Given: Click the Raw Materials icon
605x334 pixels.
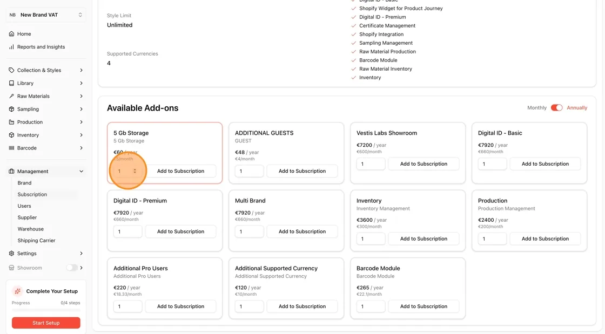Looking at the screenshot, I should pyautogui.click(x=11, y=96).
